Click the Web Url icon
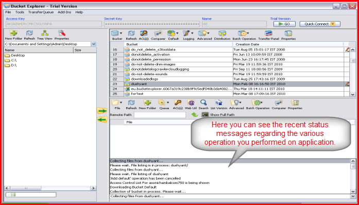 coord(191,102)
